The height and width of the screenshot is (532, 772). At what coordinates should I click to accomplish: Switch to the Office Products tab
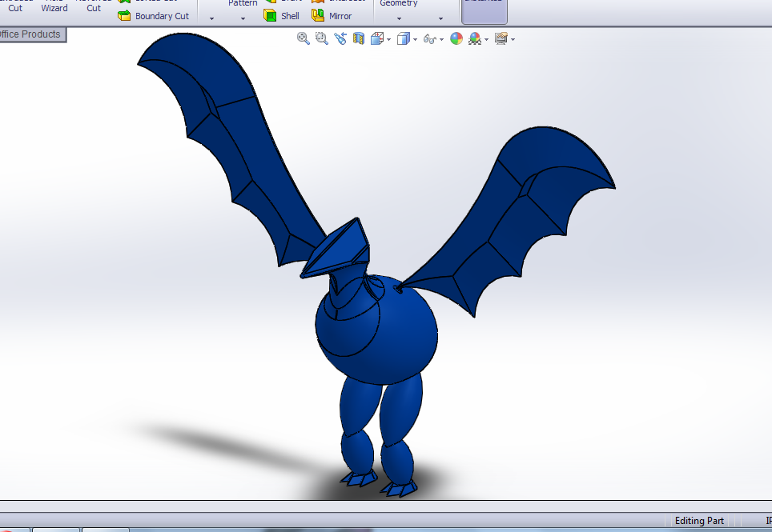pyautogui.click(x=33, y=34)
